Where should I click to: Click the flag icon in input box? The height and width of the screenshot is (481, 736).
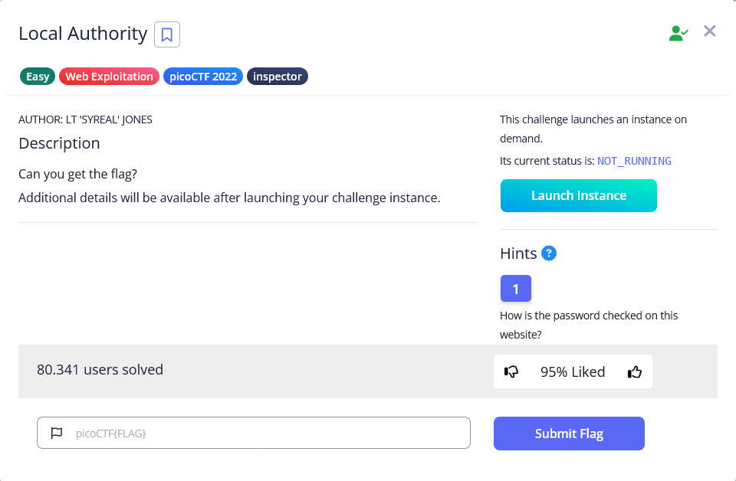click(x=56, y=433)
